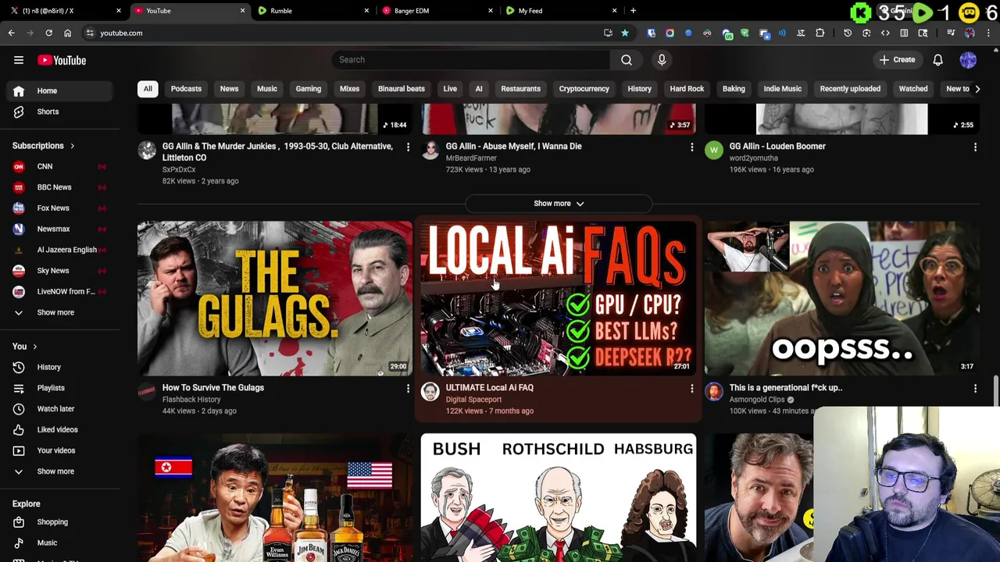Click the search magnifier button

pyautogui.click(x=627, y=60)
